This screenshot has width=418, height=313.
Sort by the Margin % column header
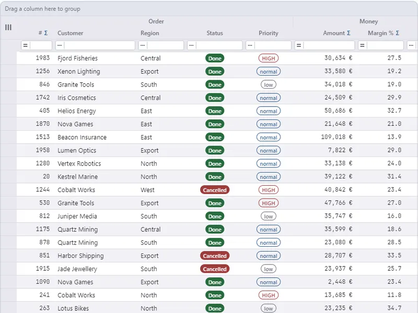[x=380, y=33]
